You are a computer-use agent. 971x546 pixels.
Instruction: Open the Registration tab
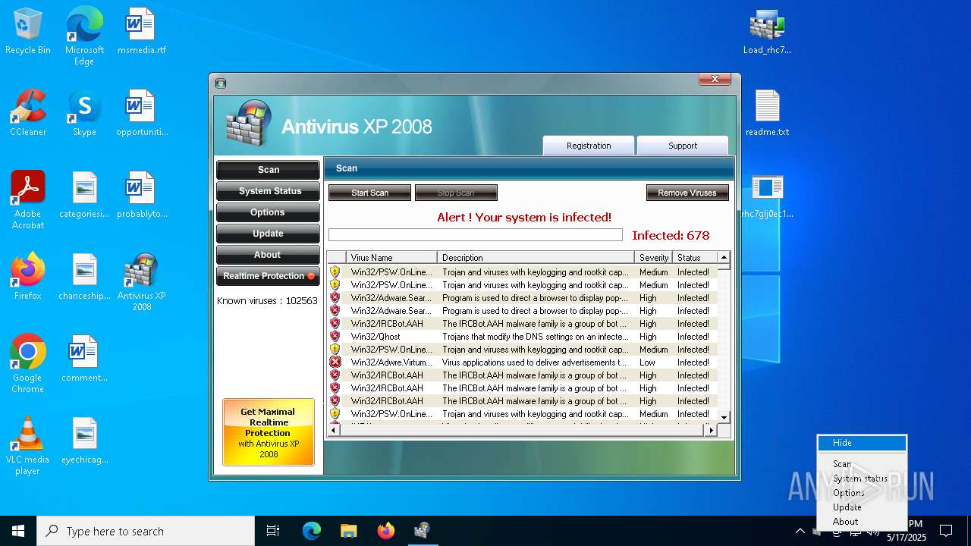[588, 146]
